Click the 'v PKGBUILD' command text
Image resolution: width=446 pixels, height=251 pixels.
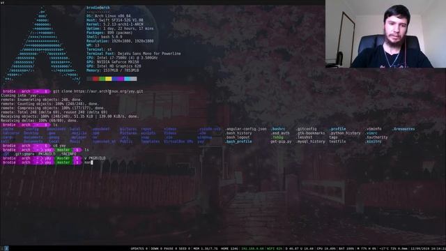coord(95,158)
